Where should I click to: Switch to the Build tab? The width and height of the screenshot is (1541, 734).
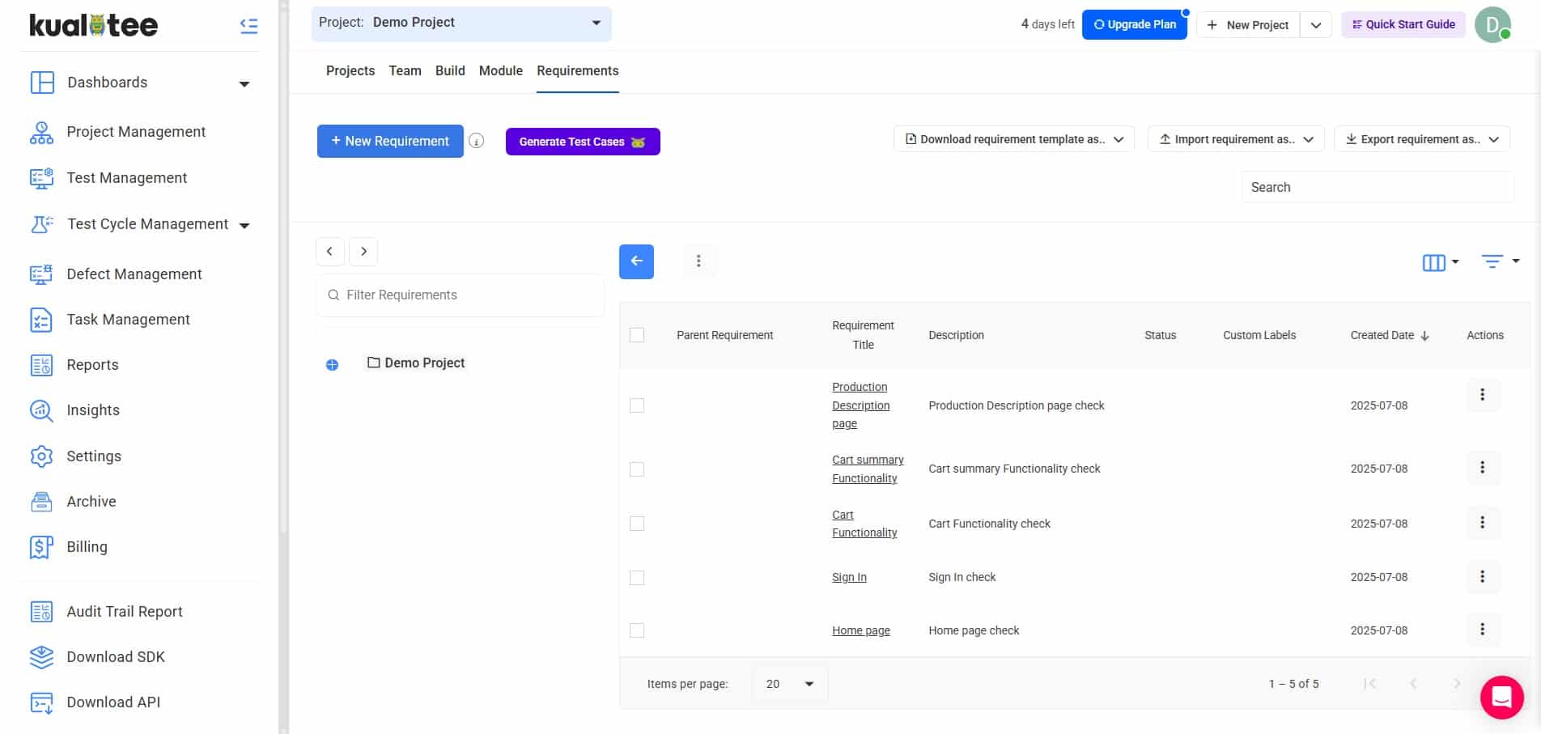450,71
